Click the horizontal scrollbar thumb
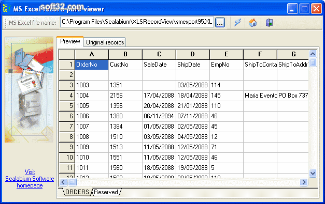Viewport: 325px width, 204px height. [x=72, y=182]
